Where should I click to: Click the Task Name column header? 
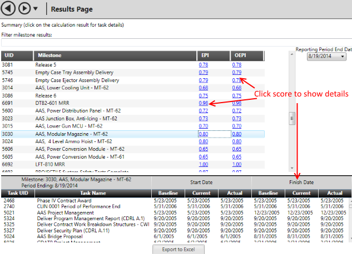(91, 193)
